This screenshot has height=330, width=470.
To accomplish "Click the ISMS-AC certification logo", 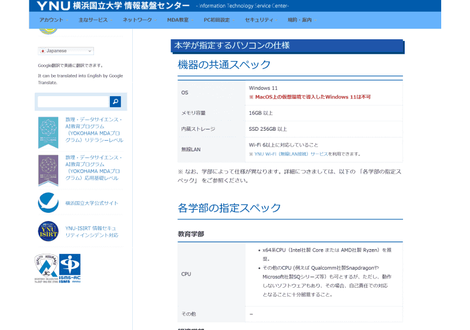I will (70, 268).
